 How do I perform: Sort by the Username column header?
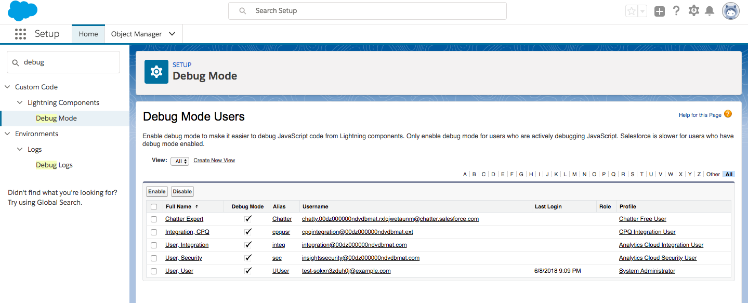(x=315, y=206)
